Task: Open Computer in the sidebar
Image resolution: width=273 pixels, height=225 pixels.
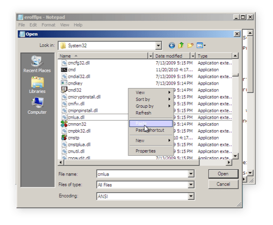Action: click(37, 106)
